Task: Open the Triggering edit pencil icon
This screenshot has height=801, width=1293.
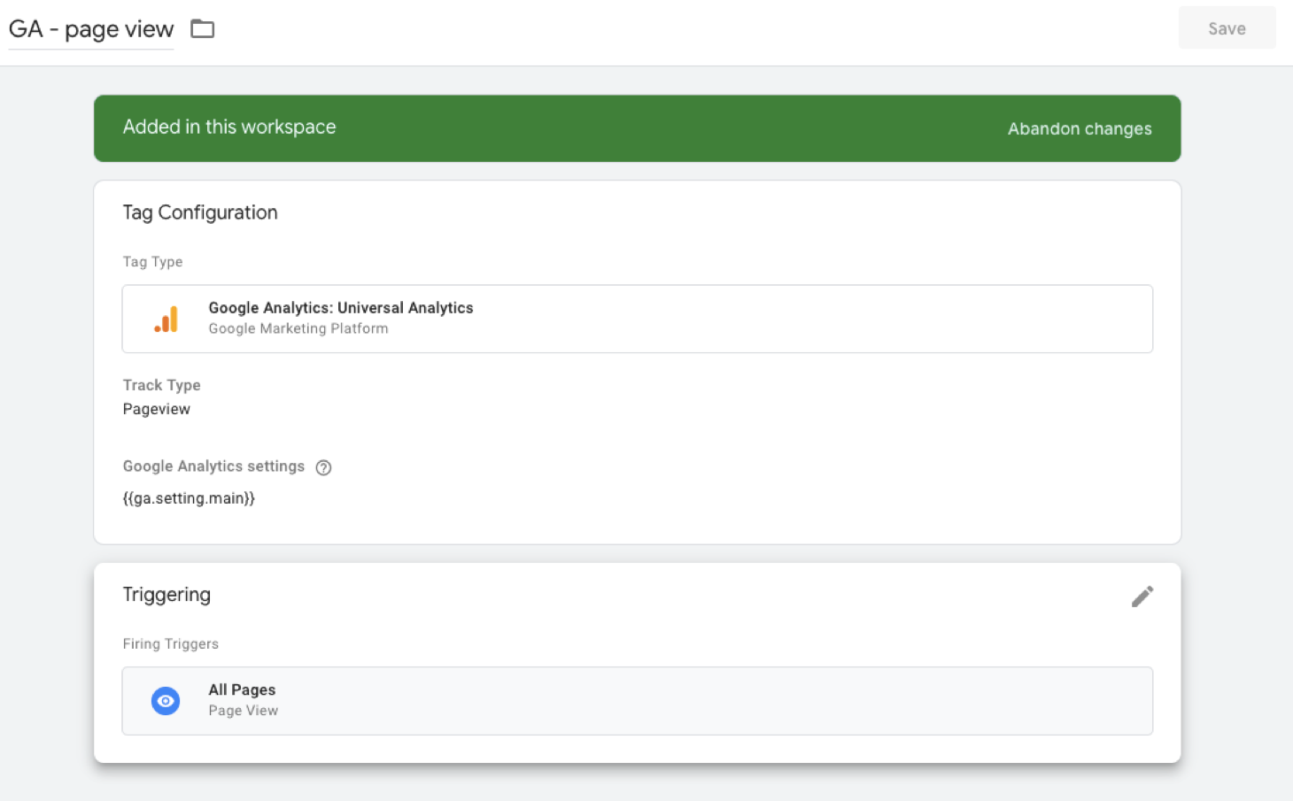Action: tap(1142, 597)
